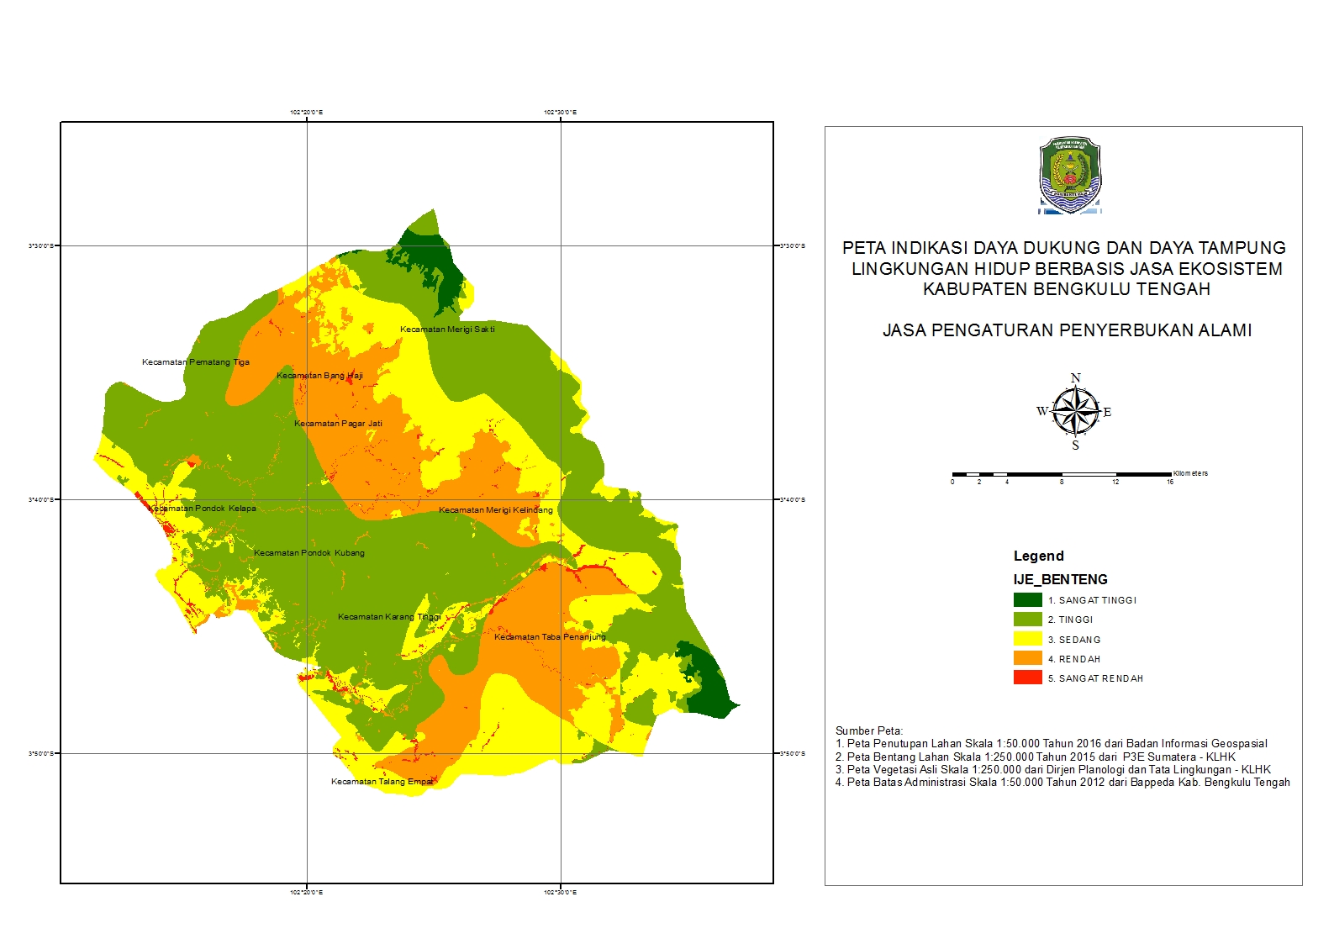Screen dimensions: 1334x944
Task: Click the kilometers scale bar
Action: [x=1061, y=475]
